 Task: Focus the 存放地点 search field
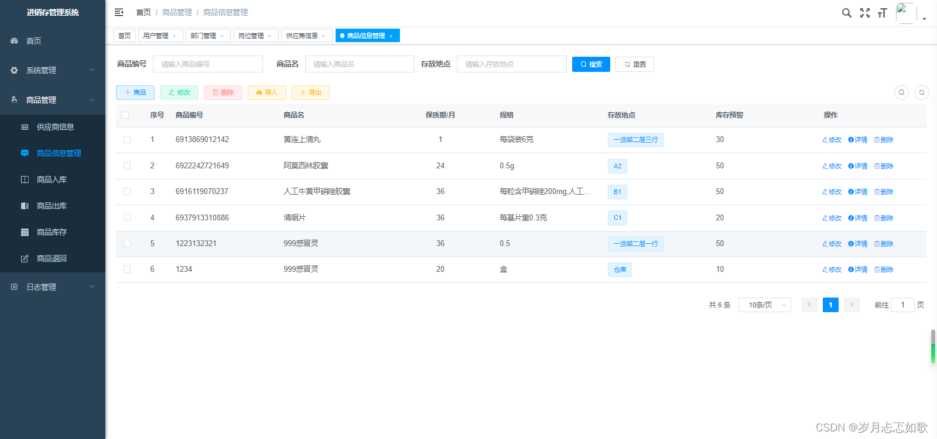coord(512,64)
